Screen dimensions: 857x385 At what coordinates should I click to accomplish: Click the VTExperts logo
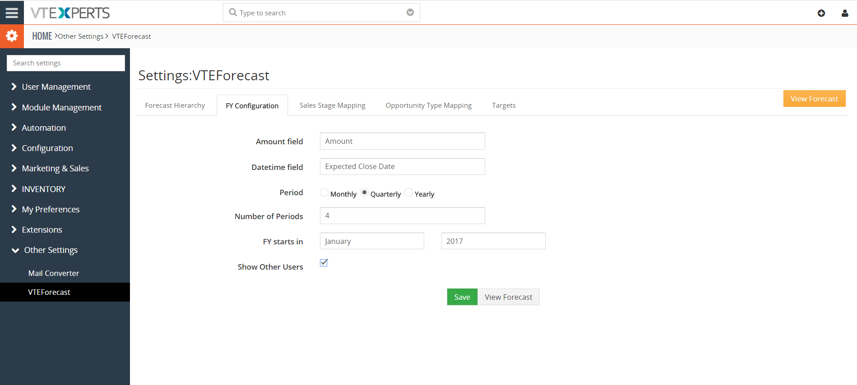tap(70, 13)
